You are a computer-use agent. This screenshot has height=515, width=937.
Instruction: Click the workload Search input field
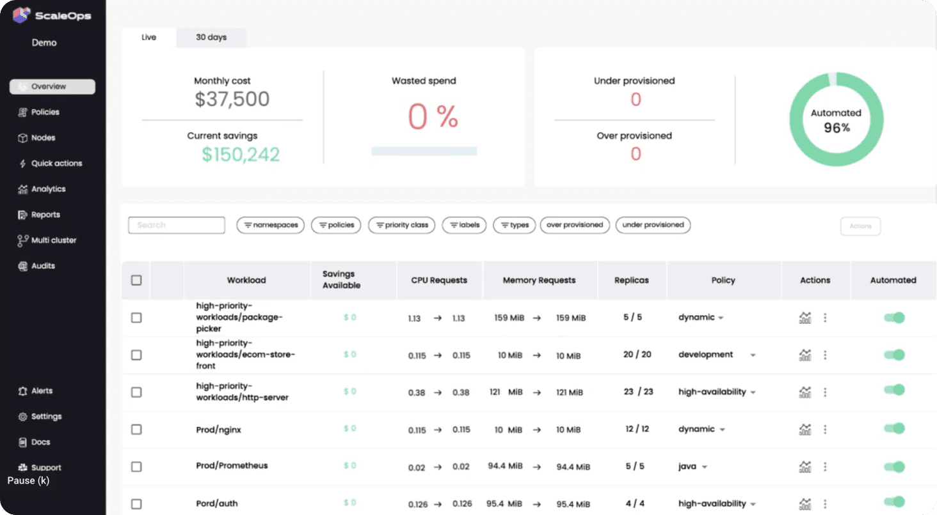point(177,225)
